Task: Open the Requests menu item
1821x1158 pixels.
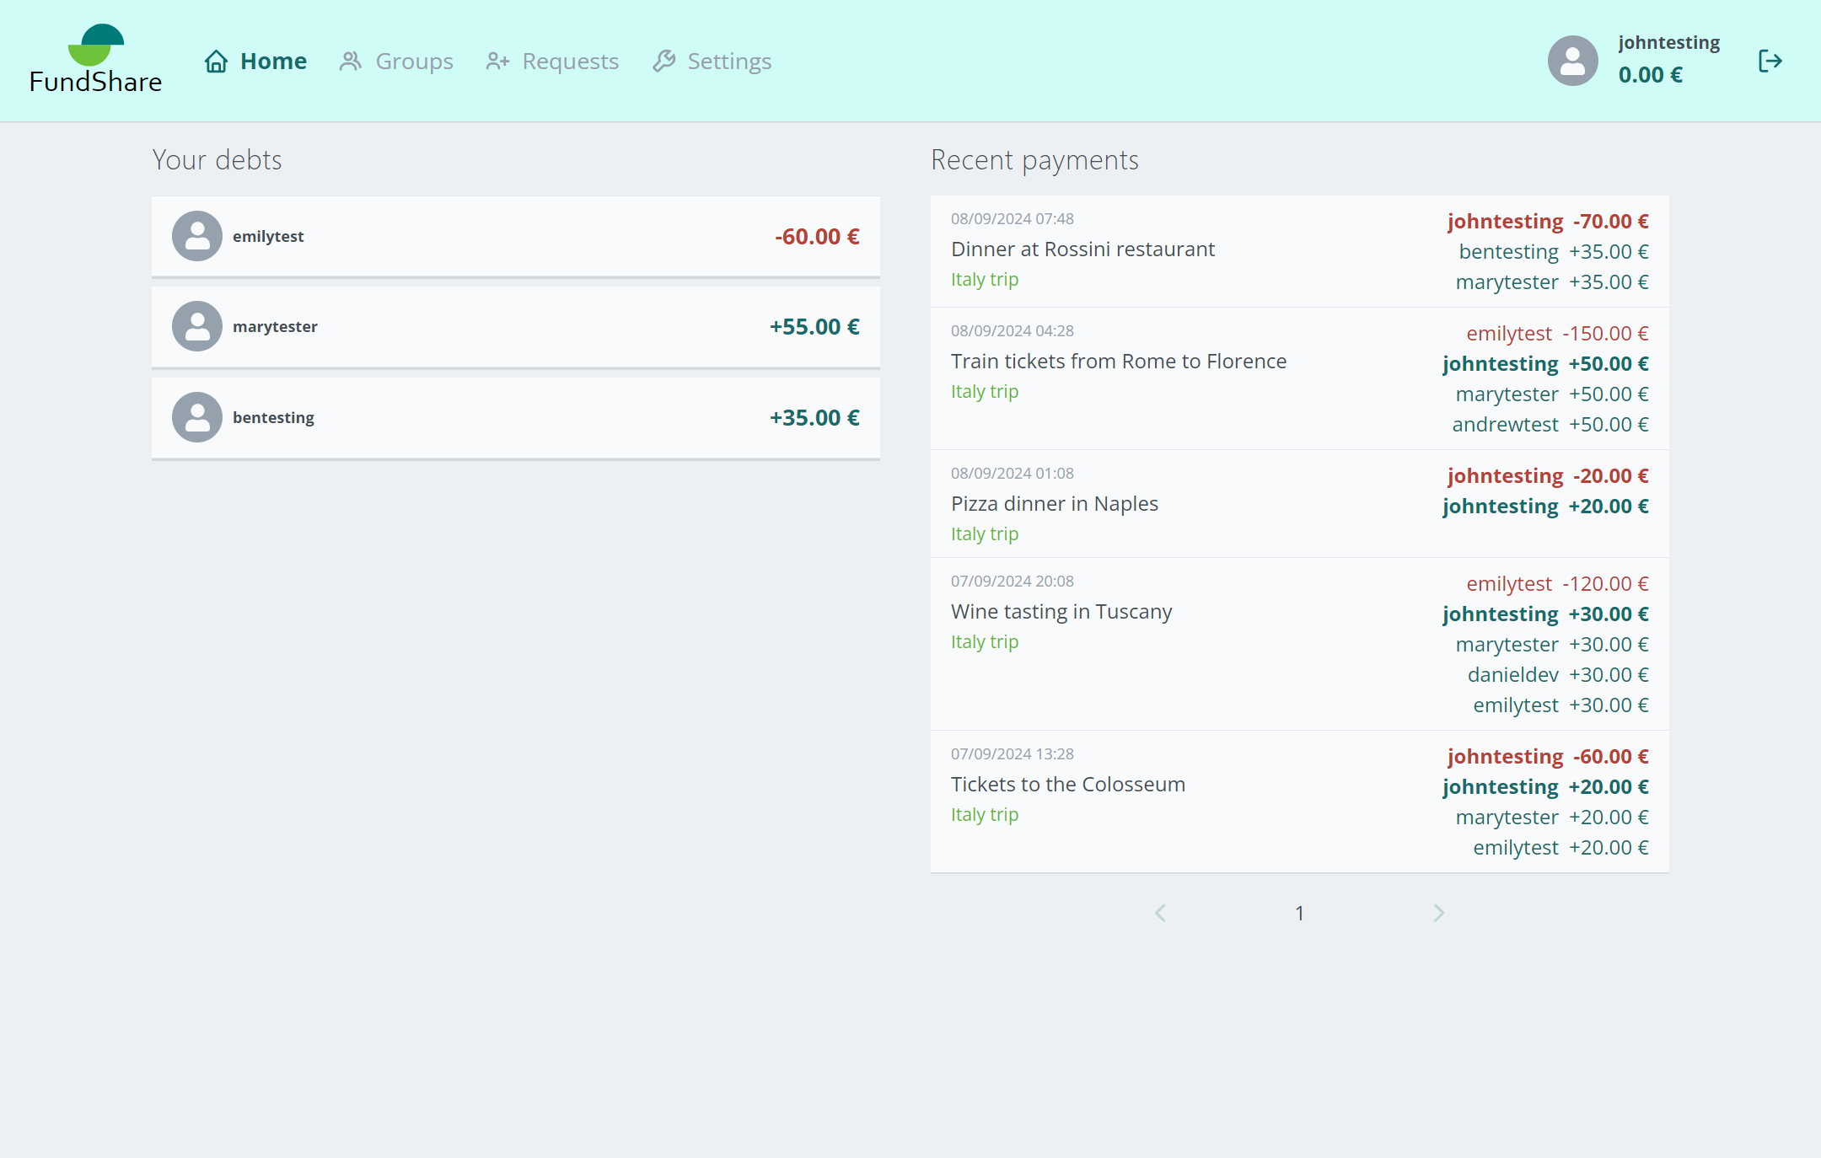Action: coord(570,62)
